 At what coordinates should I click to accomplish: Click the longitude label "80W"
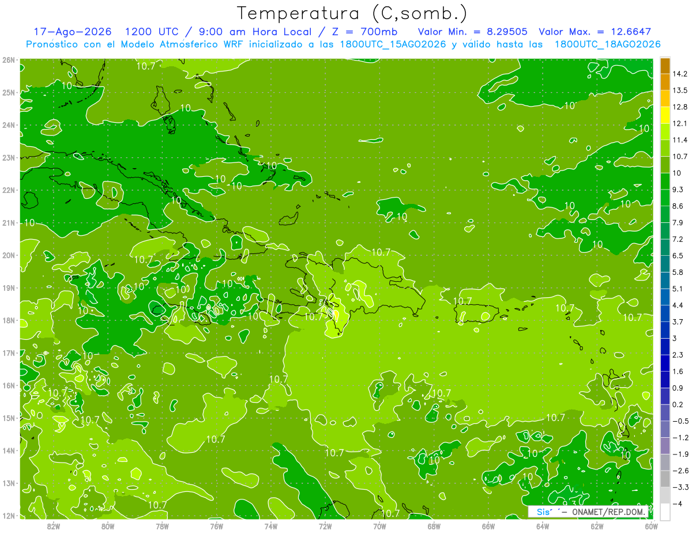(x=108, y=526)
